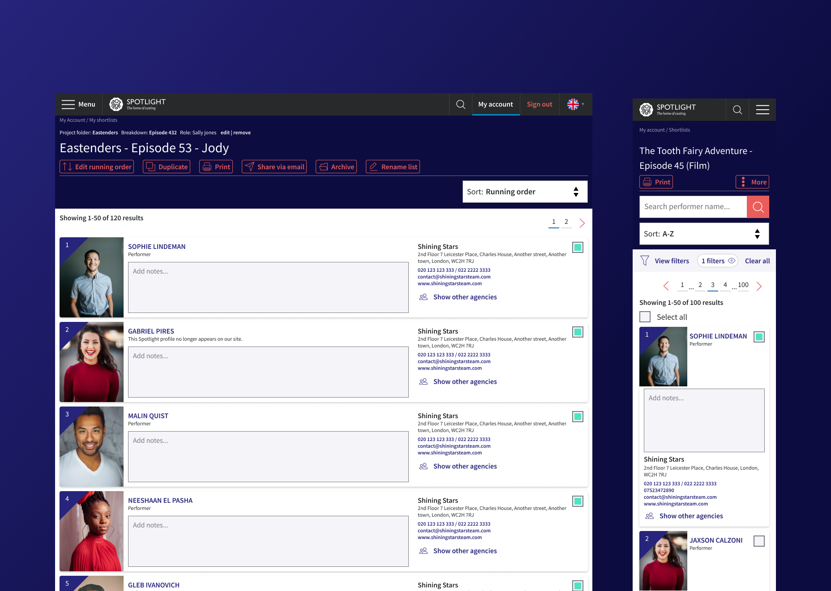Click Clear all filters
Viewport: 831px width, 591px height.
758,261
